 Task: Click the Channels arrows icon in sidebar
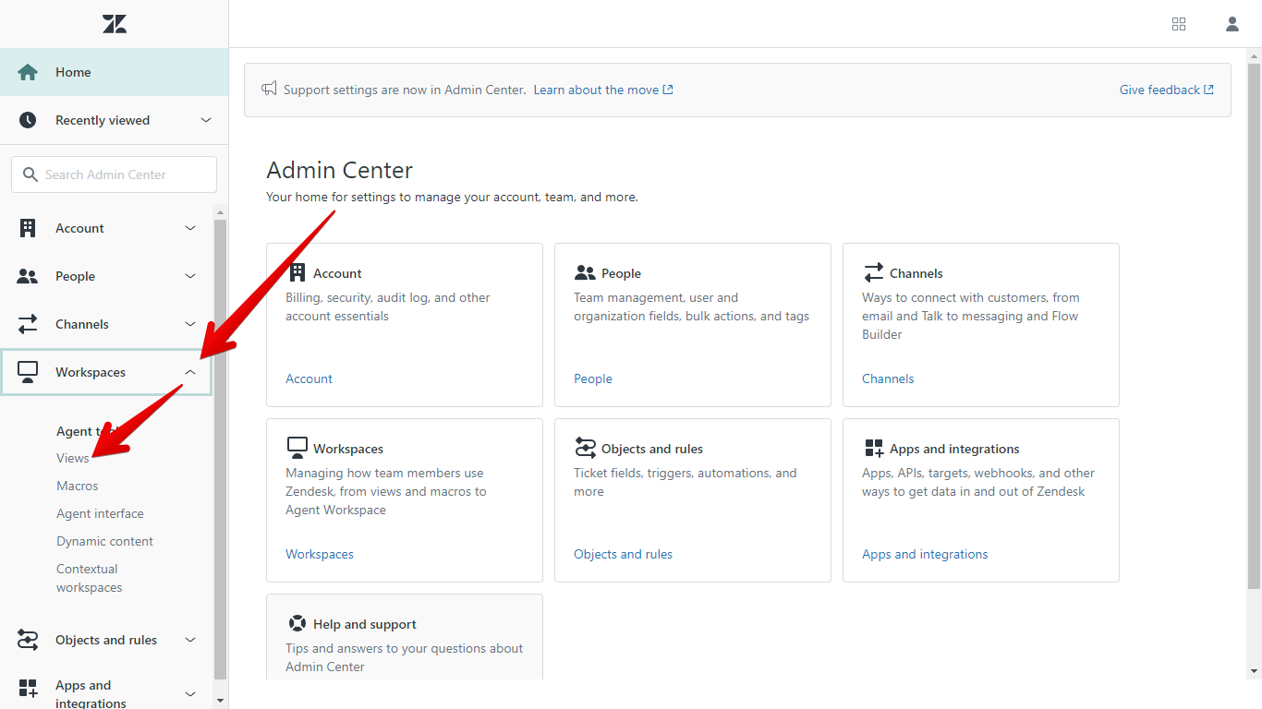(x=28, y=324)
